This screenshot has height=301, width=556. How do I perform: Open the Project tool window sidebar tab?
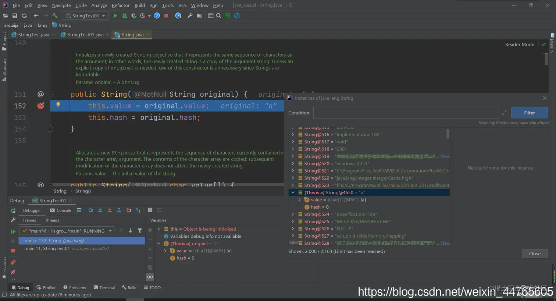pyautogui.click(x=4, y=41)
